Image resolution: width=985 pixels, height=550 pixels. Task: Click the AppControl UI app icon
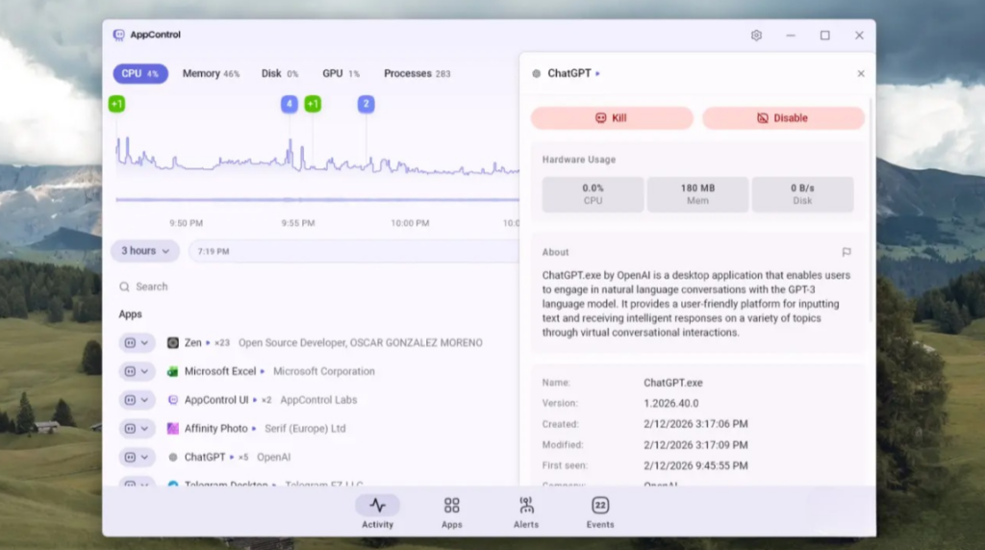click(173, 400)
